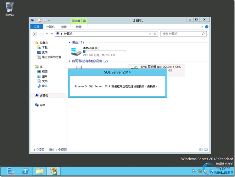Click the computer system icon in title bar
Viewport: 235px width, 177px height.
[32, 21]
